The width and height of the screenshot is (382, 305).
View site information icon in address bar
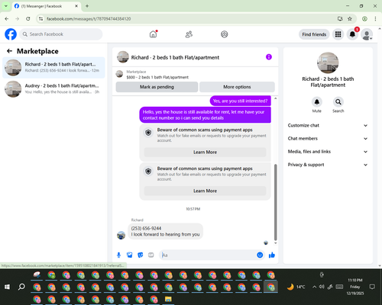click(x=41, y=19)
